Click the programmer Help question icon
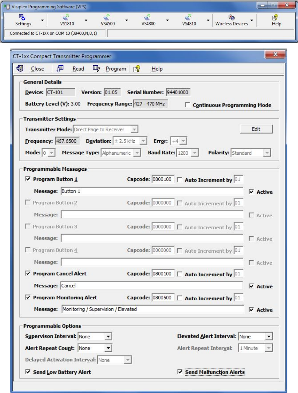The height and width of the screenshot is (393, 298). click(x=136, y=69)
